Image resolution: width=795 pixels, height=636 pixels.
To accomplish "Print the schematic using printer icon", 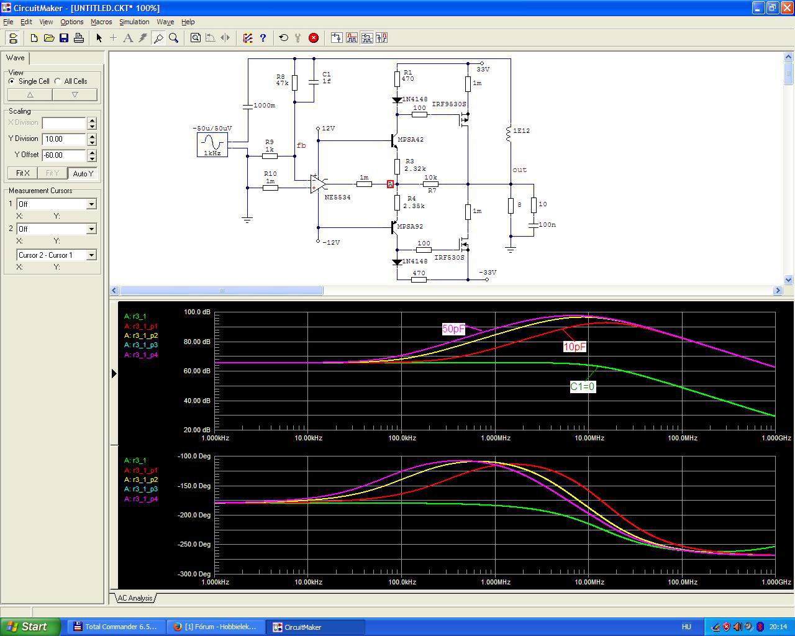I will [79, 38].
